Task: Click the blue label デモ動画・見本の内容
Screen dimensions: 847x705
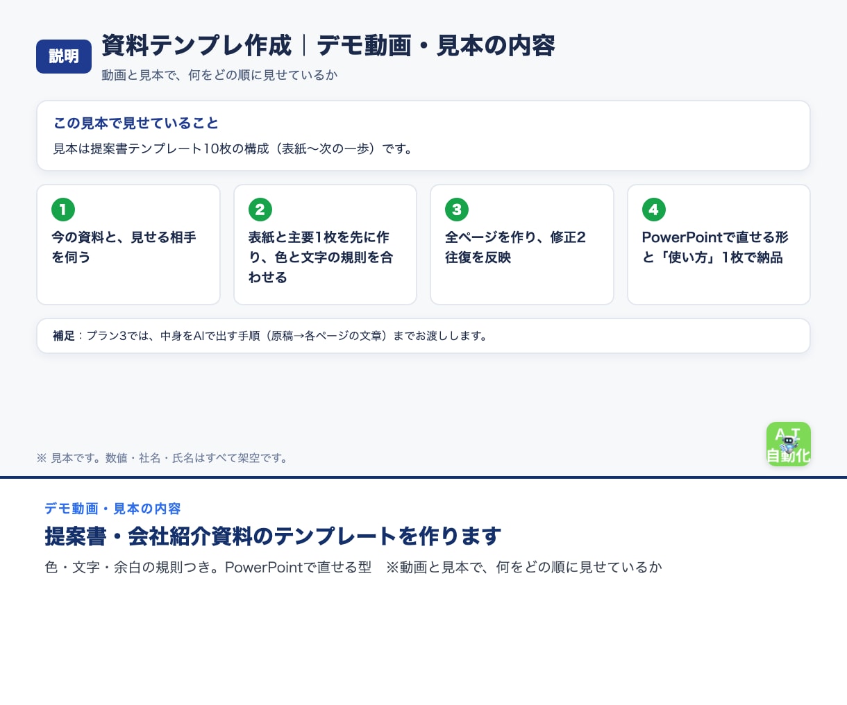Action: point(112,509)
